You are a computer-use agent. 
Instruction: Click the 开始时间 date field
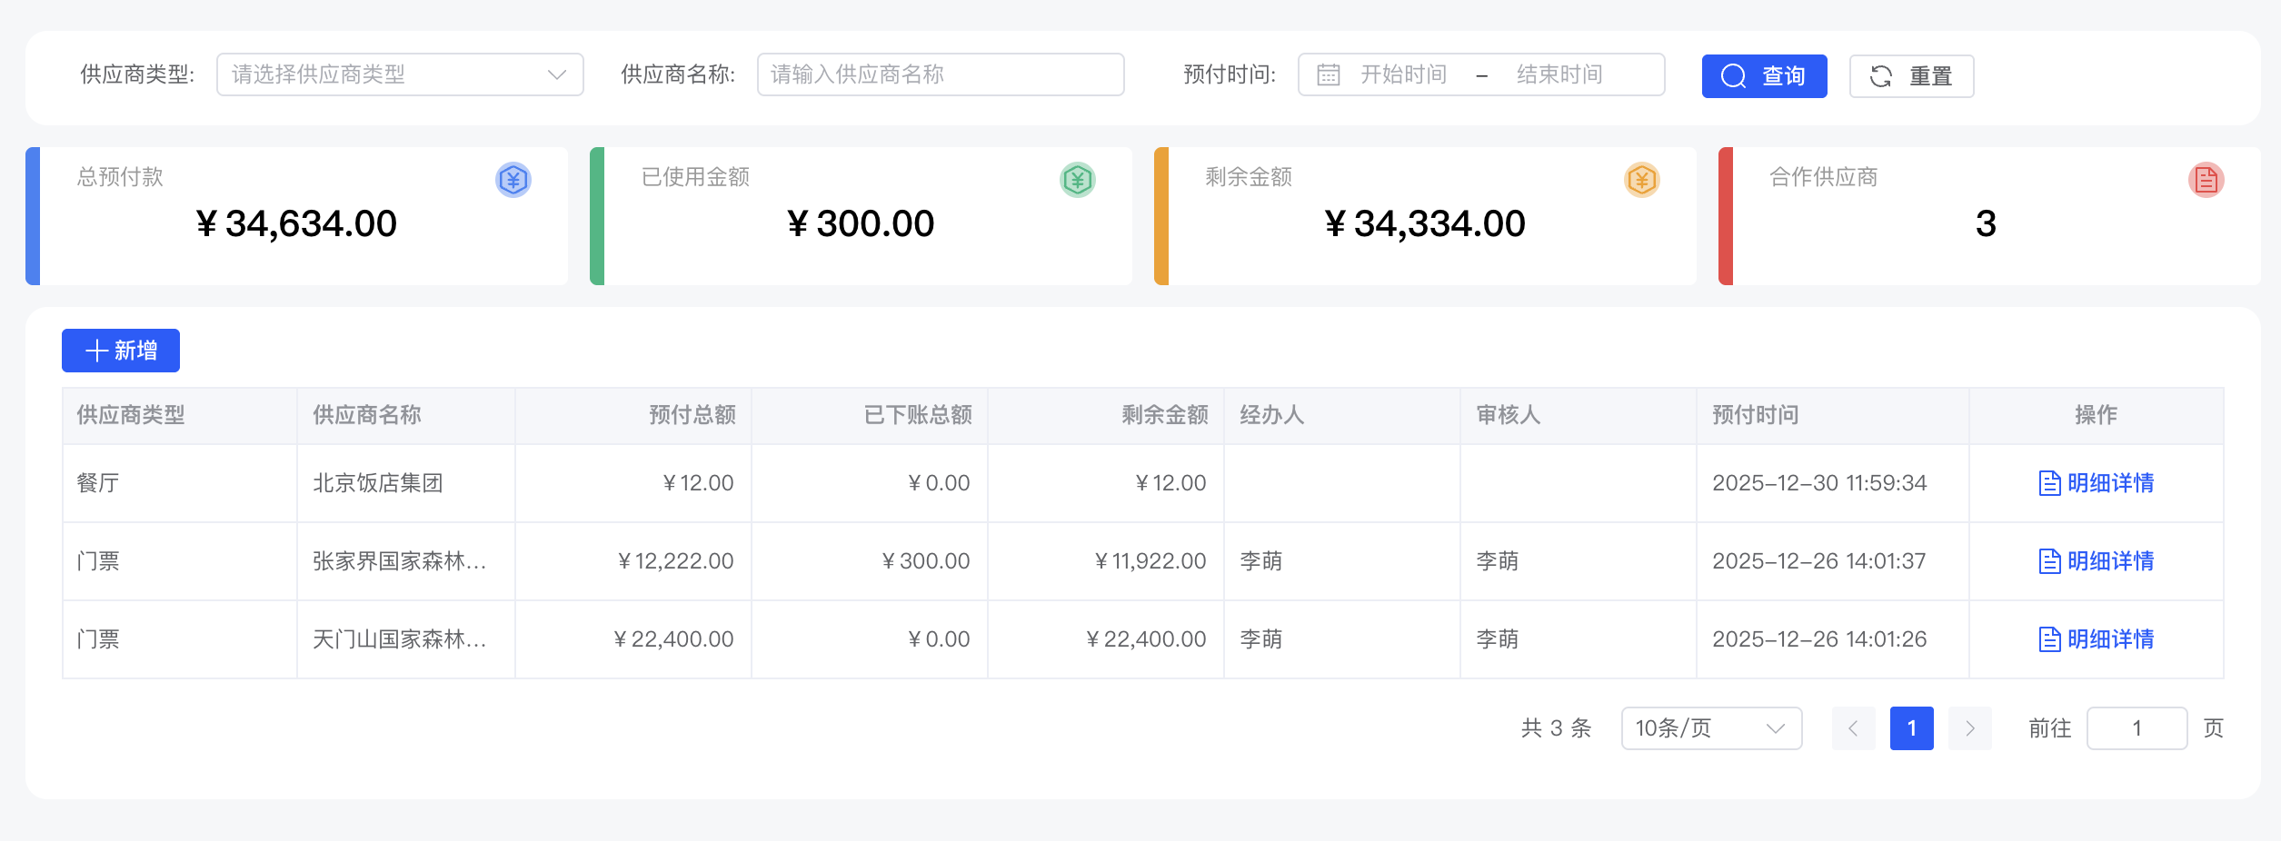[x=1404, y=74]
